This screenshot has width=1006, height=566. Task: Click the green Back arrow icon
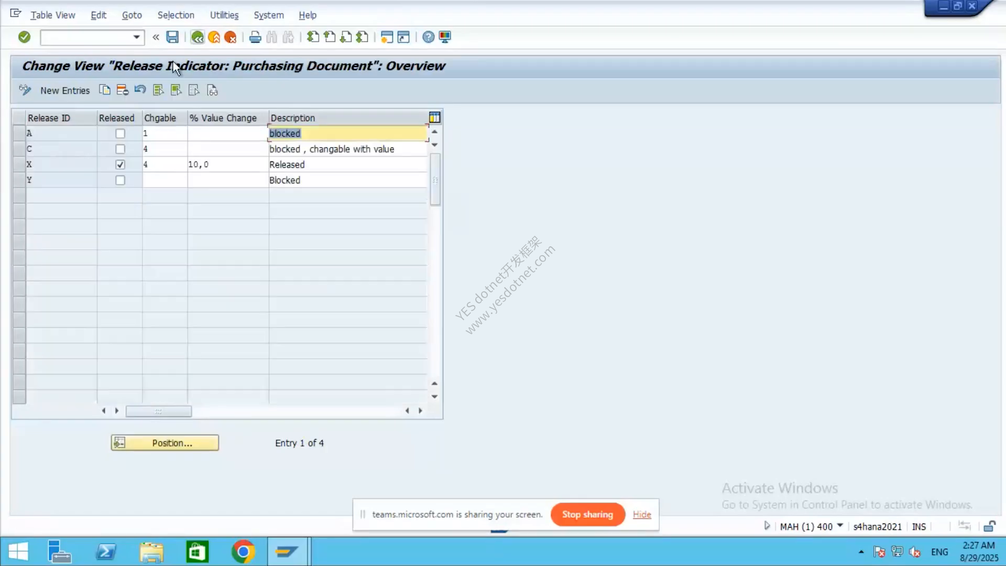197,37
